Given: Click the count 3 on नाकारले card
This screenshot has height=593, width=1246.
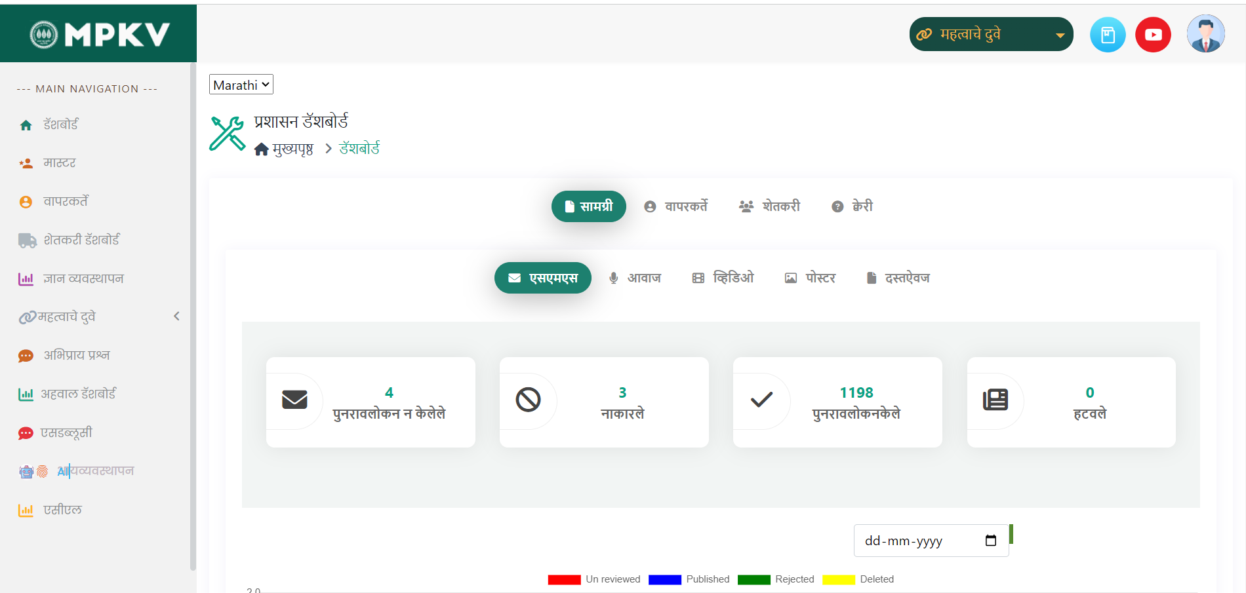Looking at the screenshot, I should [622, 392].
